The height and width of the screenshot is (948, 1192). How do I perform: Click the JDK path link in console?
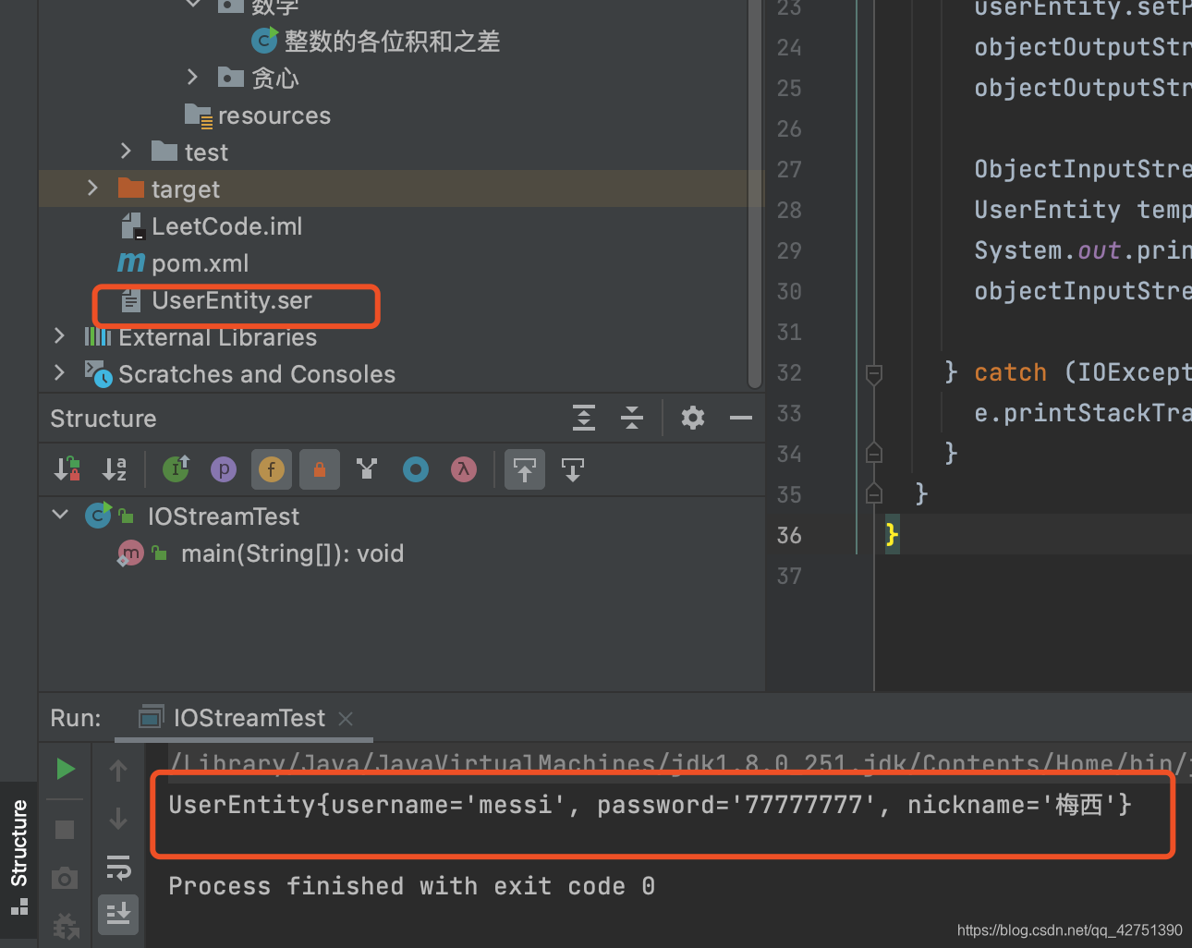tap(680, 763)
